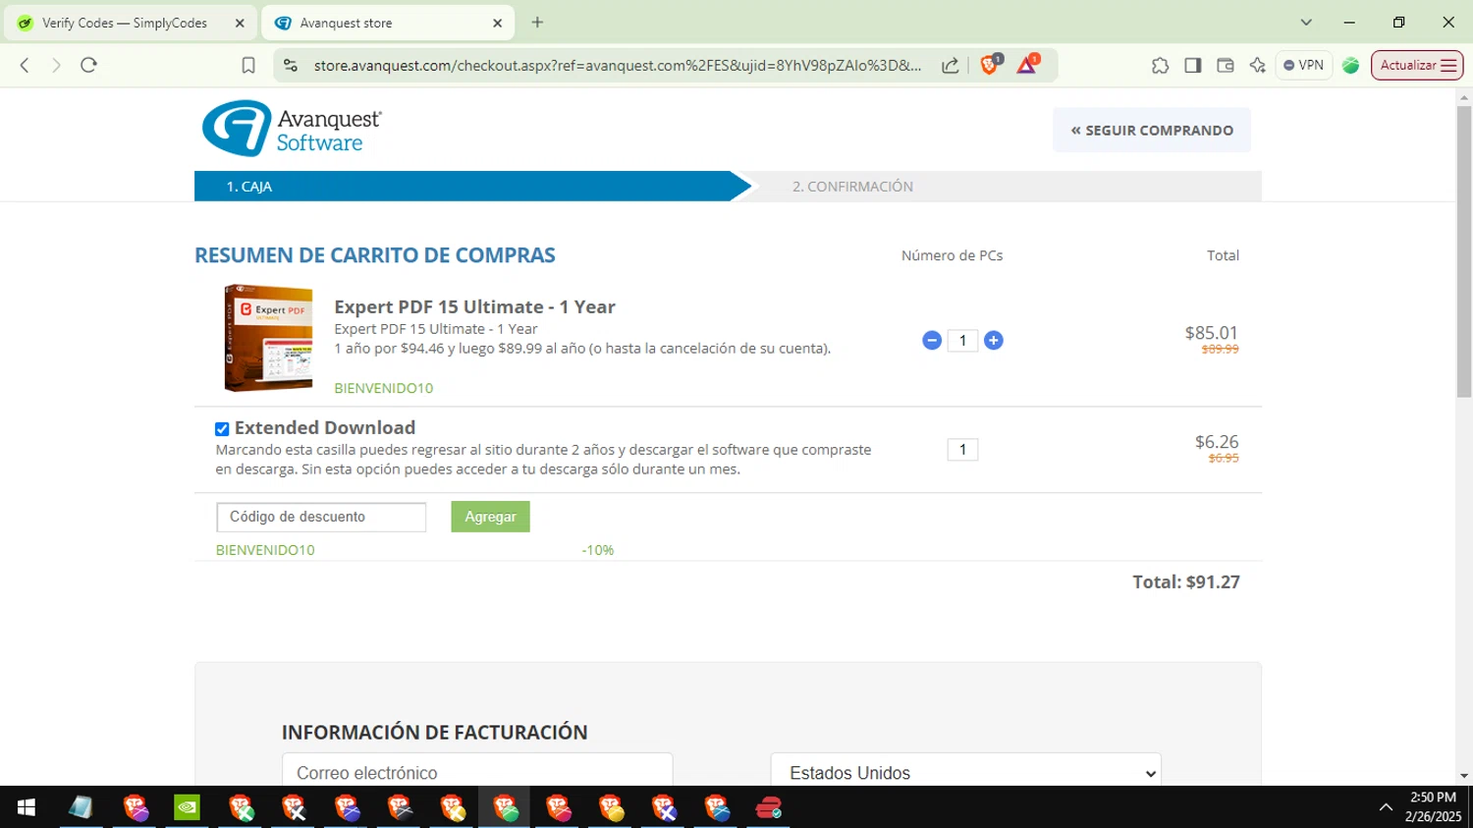Screen dimensions: 1473x828
Task: Click the Expert PDF box thumbnail
Action: [x=268, y=338]
